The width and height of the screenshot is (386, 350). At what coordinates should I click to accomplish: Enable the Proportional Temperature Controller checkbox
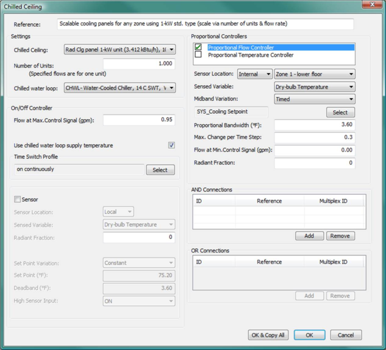click(198, 55)
